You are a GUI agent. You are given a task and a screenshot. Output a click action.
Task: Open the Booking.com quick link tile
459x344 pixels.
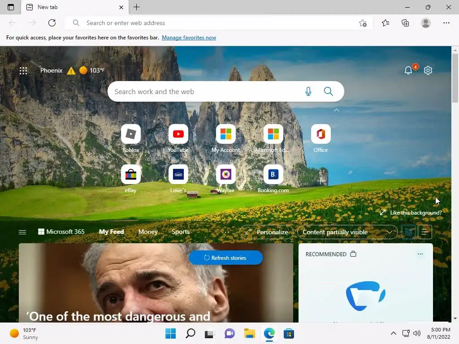(x=273, y=175)
